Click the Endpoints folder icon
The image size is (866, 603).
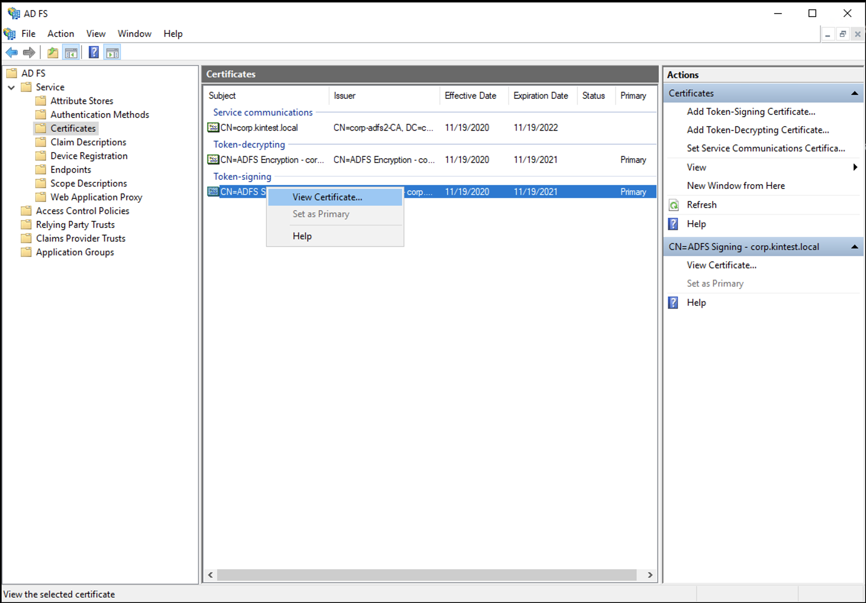(41, 169)
